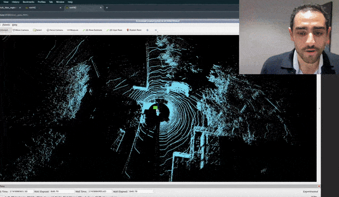The image size is (339, 197).
Task: Open the Bookmarks menu
Action: pyautogui.click(x=29, y=2)
